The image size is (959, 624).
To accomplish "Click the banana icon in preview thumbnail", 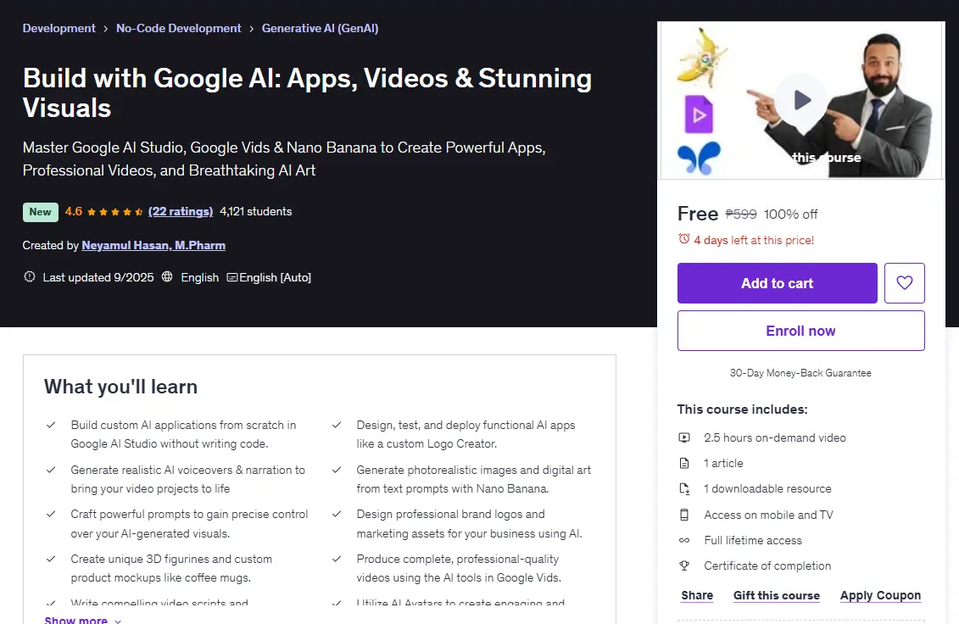I will pos(703,58).
